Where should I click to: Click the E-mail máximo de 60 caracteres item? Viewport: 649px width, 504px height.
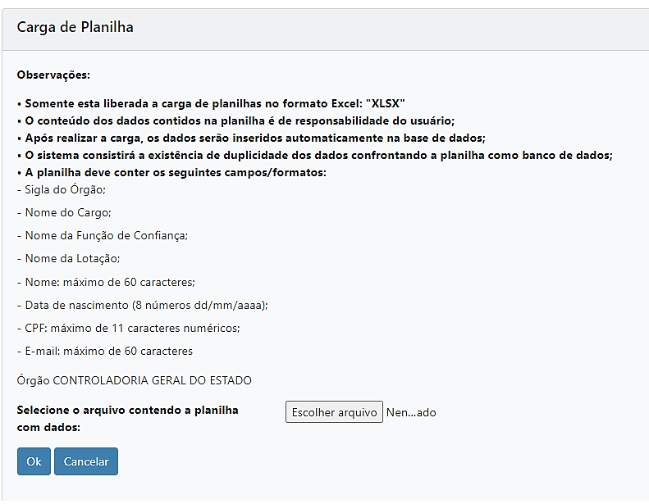(105, 351)
